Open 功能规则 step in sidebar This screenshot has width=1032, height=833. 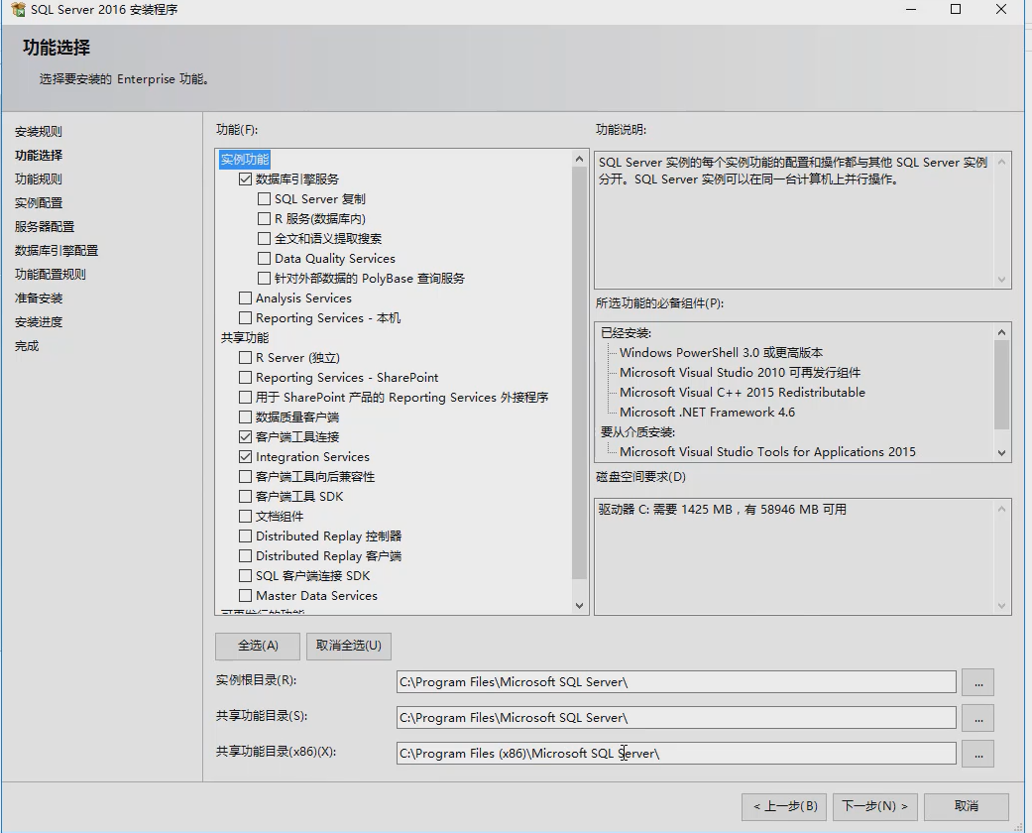click(39, 179)
